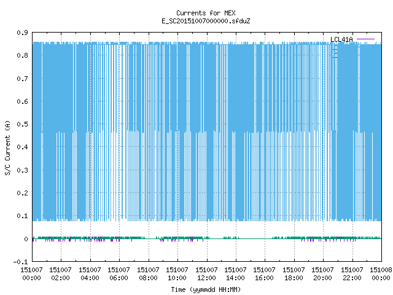Image resolution: width=393 pixels, height=295 pixels.
Task: Click the 151007 18:00 time tick label
Action: [x=294, y=274]
